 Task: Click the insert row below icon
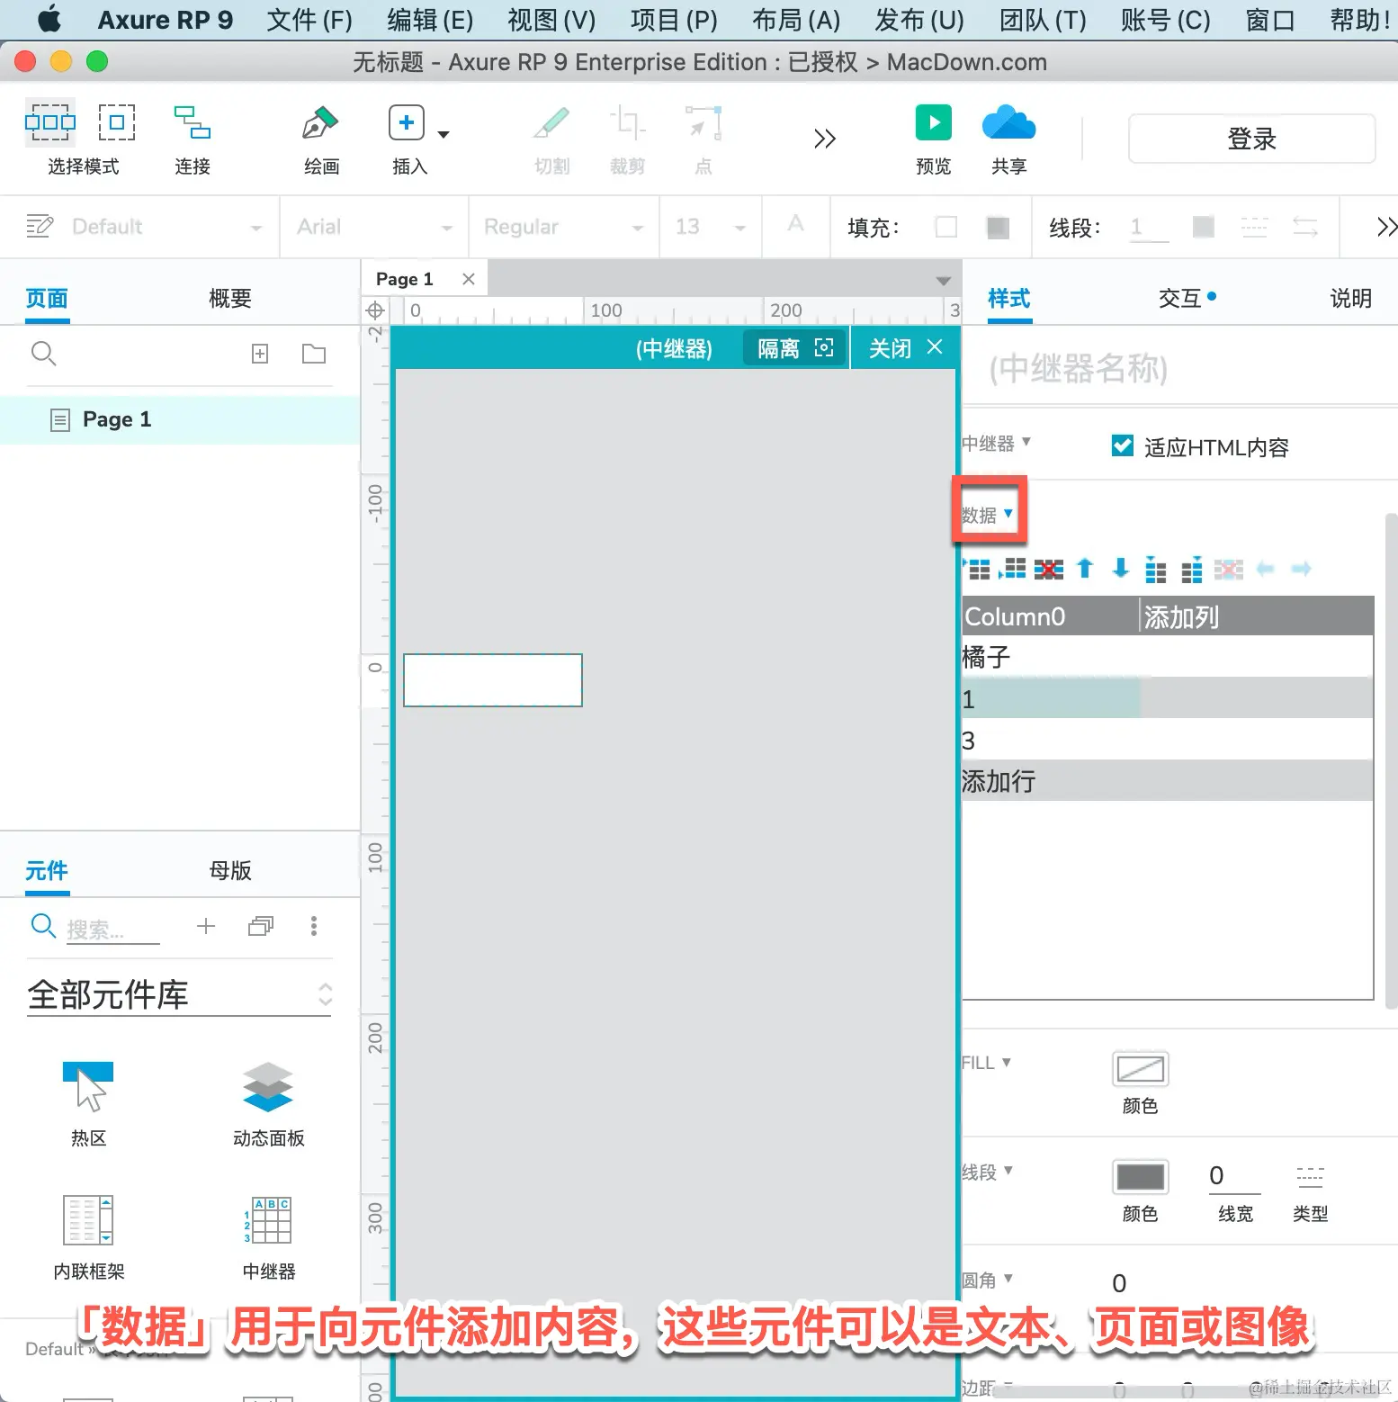(1014, 569)
